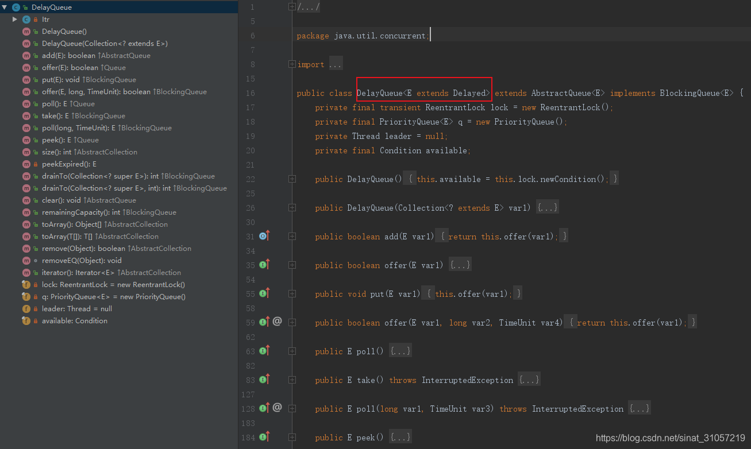Screen dimensions: 751x449
Task: Expand the take() method fold toggle
Action: coord(292,380)
